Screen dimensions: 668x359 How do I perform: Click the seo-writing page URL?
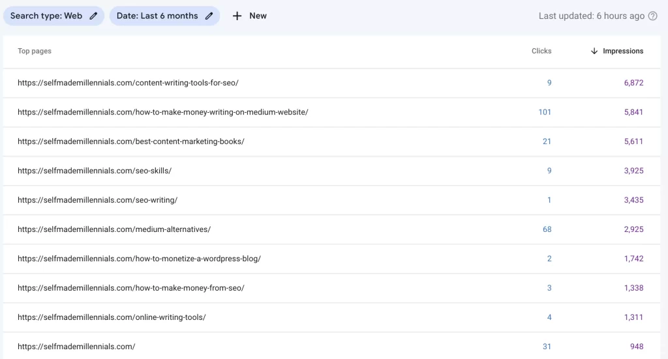click(97, 200)
